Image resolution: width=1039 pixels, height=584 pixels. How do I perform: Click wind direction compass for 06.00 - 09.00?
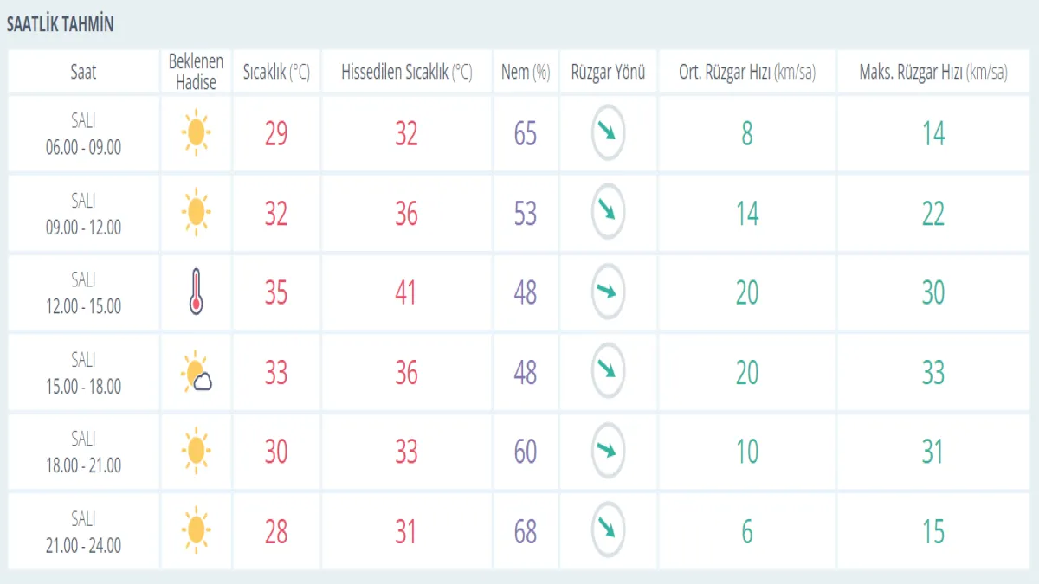pyautogui.click(x=608, y=133)
